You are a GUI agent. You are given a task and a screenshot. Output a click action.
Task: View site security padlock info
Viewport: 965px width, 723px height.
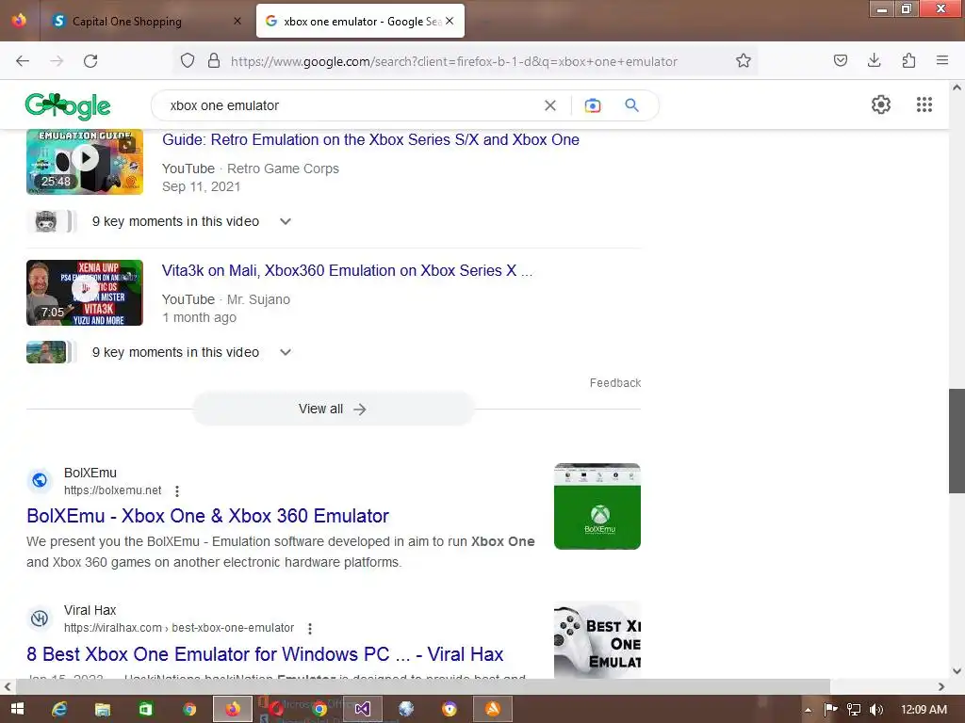[214, 61]
